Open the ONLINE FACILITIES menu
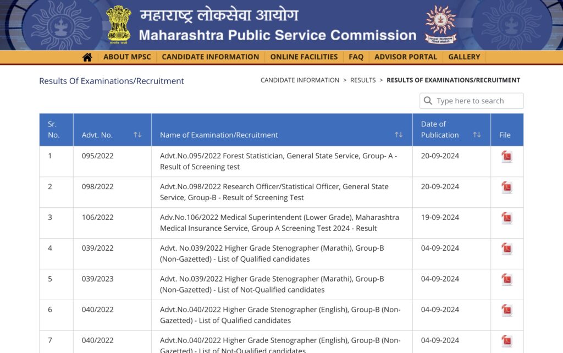 (303, 57)
